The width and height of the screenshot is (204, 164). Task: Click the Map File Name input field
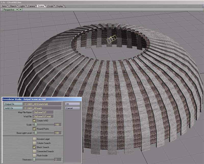[x=43, y=112]
